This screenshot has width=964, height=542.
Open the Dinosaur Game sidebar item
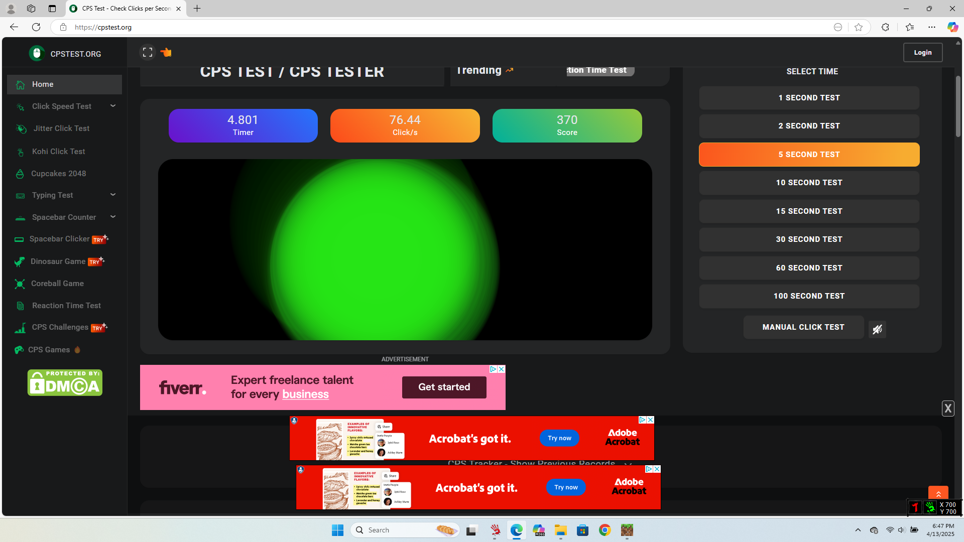click(58, 261)
